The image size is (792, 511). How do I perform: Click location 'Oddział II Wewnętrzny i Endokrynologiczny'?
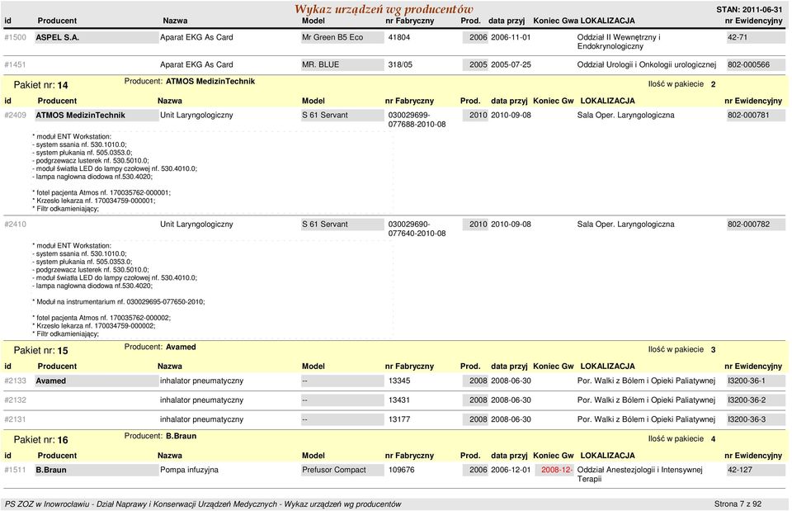tap(619, 42)
